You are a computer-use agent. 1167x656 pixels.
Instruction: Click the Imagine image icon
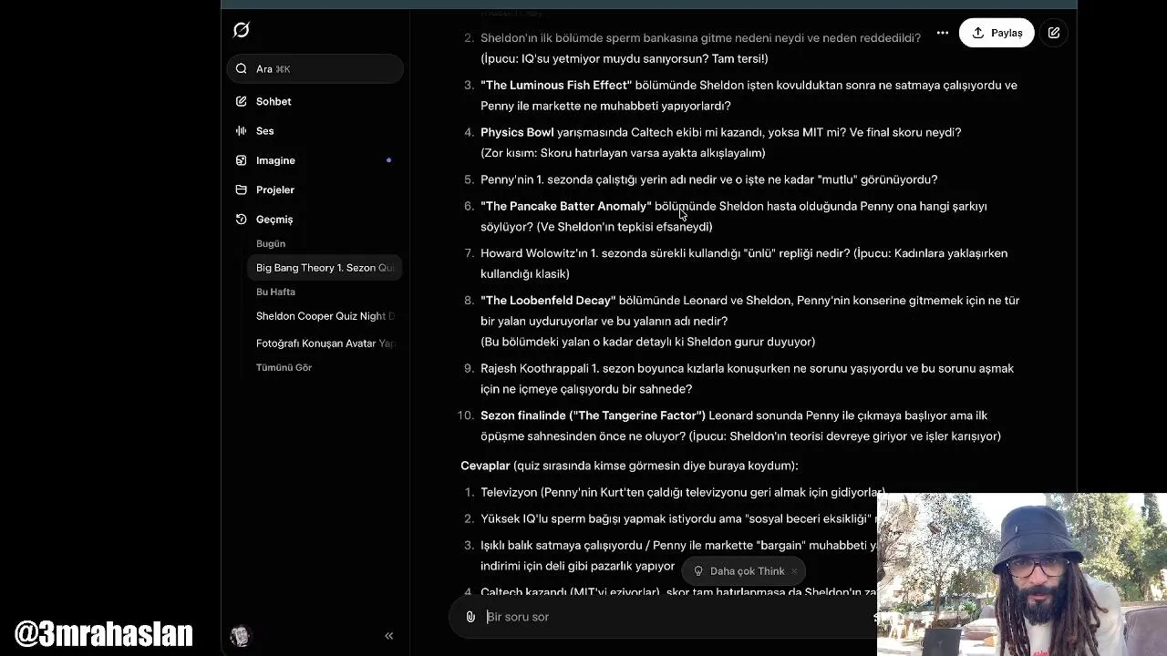point(241,160)
